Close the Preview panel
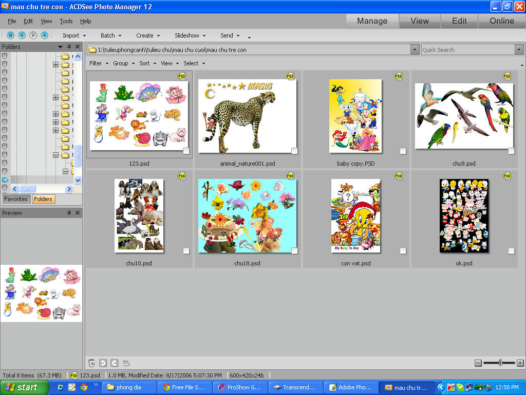This screenshot has height=395, width=526. pyautogui.click(x=78, y=212)
